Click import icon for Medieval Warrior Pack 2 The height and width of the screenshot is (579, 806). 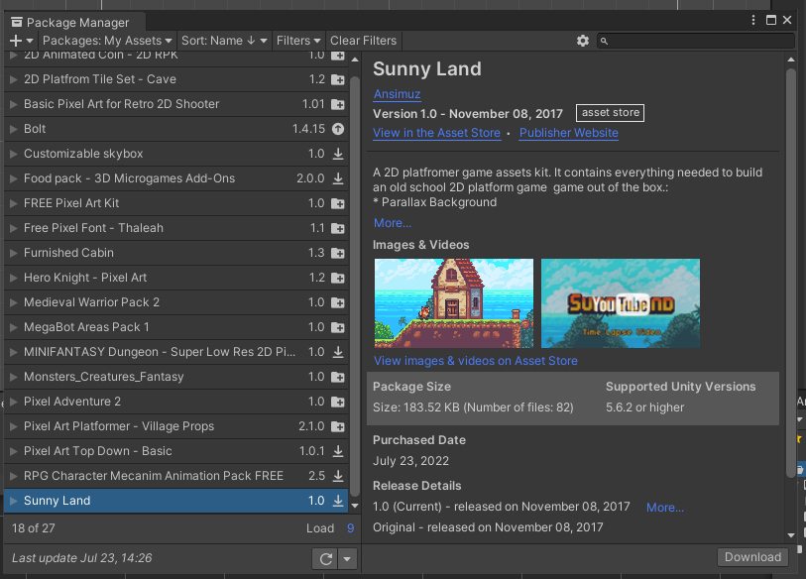tap(338, 302)
